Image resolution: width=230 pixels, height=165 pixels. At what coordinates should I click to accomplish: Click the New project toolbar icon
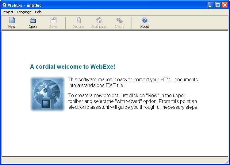coord(12,20)
